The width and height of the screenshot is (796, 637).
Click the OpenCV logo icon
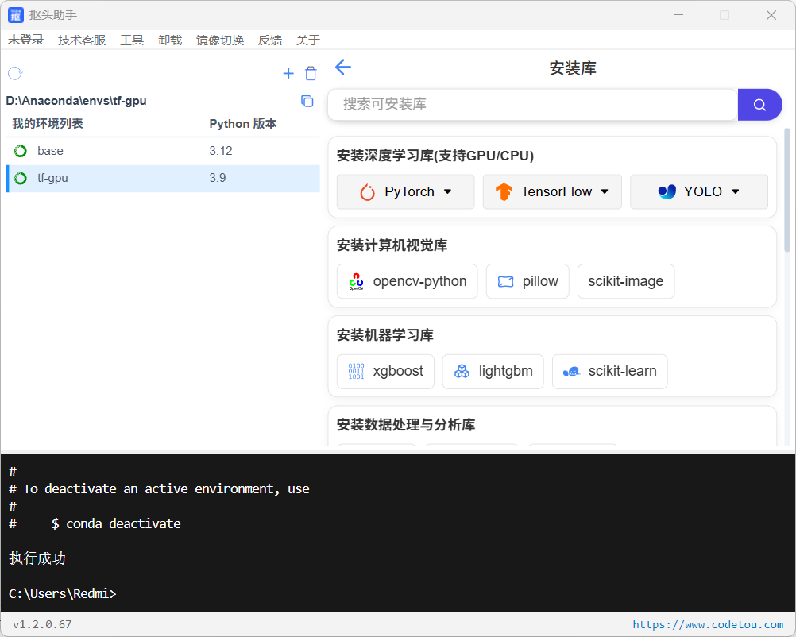tap(356, 281)
